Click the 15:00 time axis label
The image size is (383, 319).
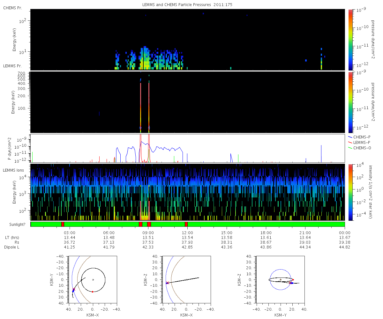pyautogui.click(x=227, y=233)
